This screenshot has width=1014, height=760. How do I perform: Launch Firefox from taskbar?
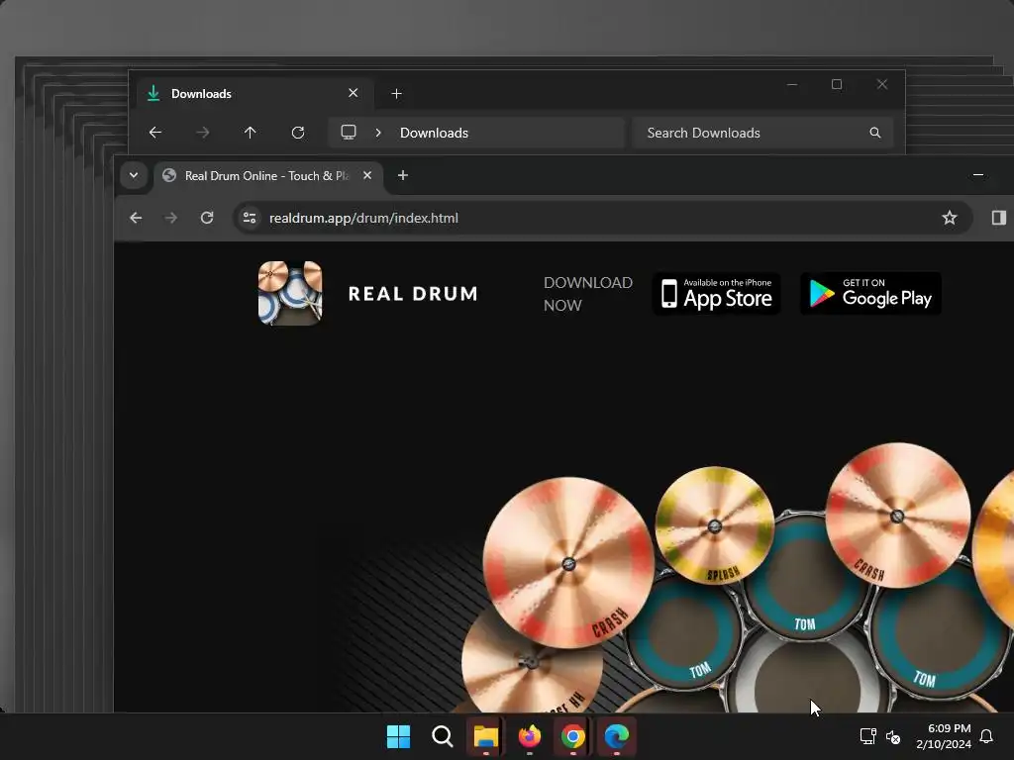[x=530, y=736]
